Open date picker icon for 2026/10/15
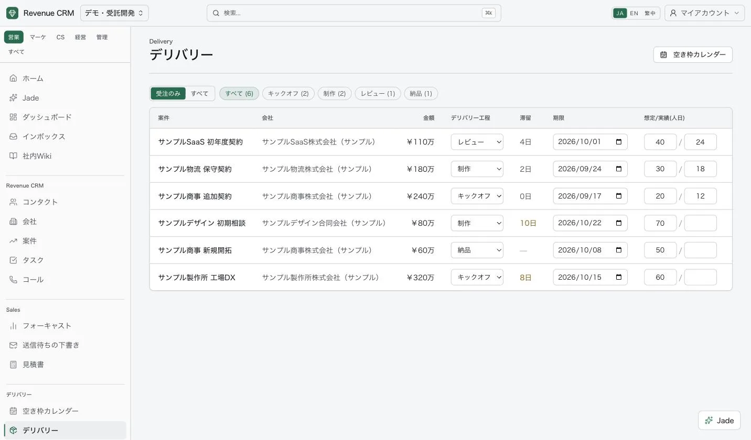 [619, 277]
